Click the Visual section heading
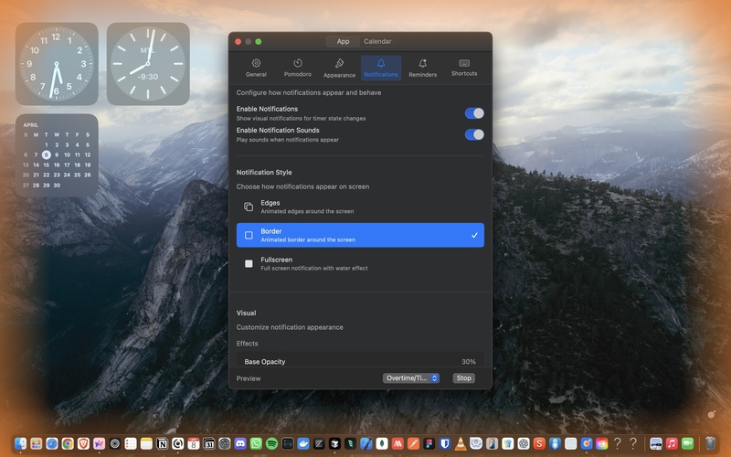731x457 pixels. pyautogui.click(x=246, y=313)
